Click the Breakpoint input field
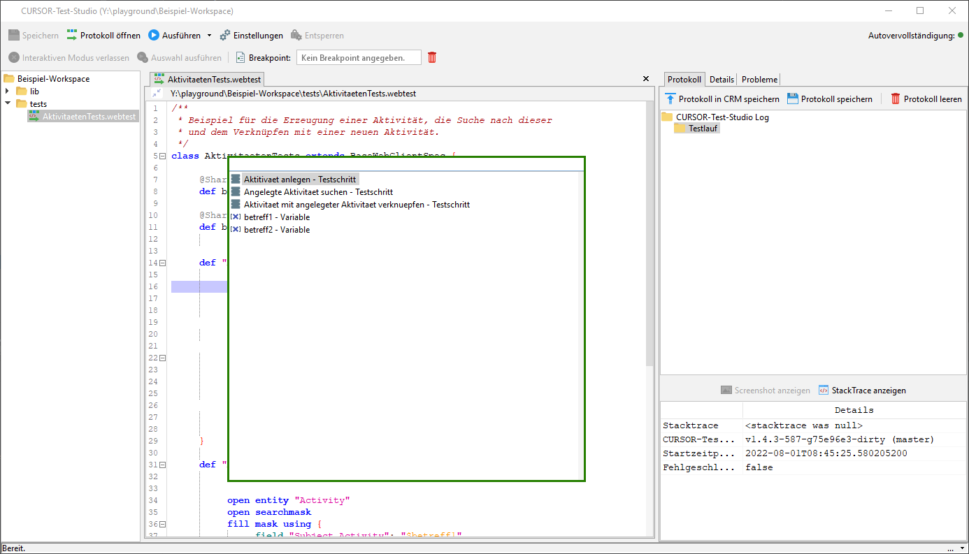Image resolution: width=969 pixels, height=554 pixels. click(x=359, y=58)
